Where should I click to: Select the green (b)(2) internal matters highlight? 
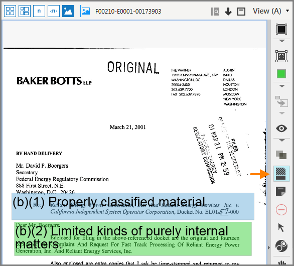133,239
